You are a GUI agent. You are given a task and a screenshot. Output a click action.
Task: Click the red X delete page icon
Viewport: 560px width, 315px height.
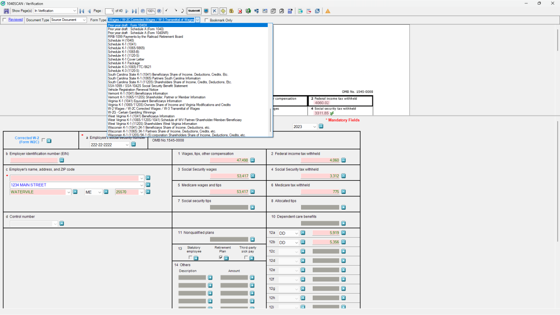point(239,11)
